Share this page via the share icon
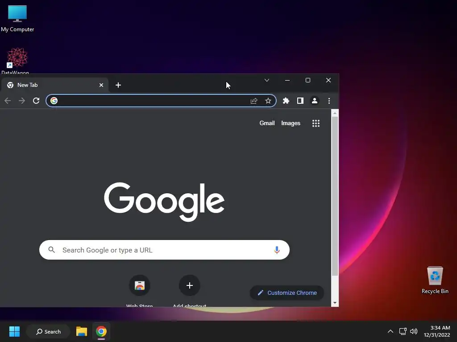 pos(254,101)
